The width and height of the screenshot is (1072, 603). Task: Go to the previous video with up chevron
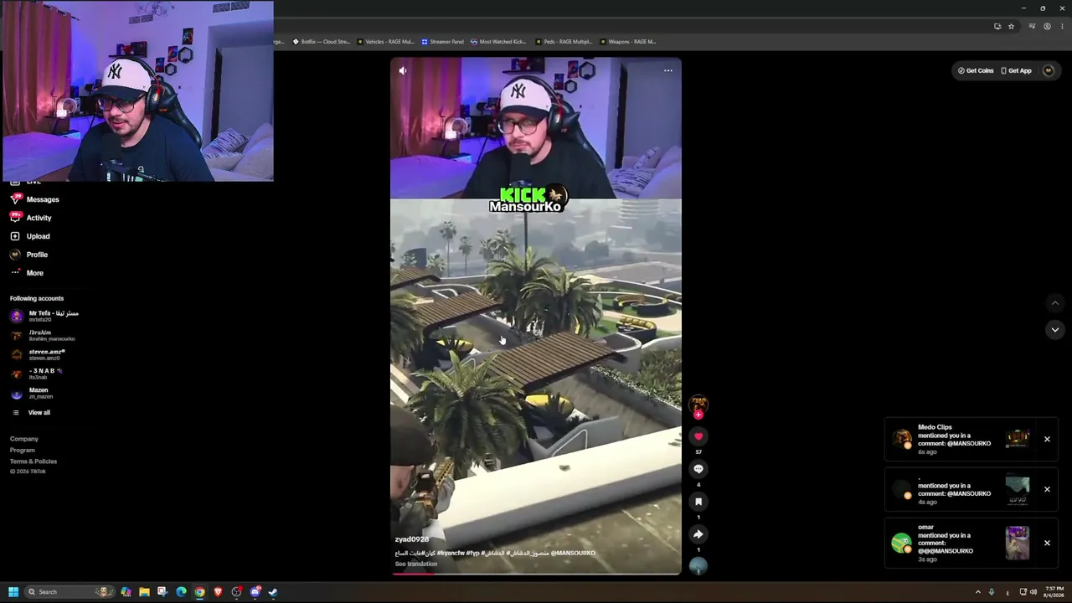(1054, 303)
